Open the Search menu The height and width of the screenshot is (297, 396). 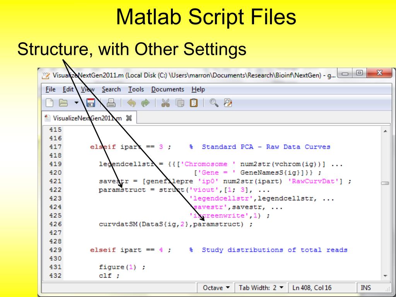tap(111, 89)
